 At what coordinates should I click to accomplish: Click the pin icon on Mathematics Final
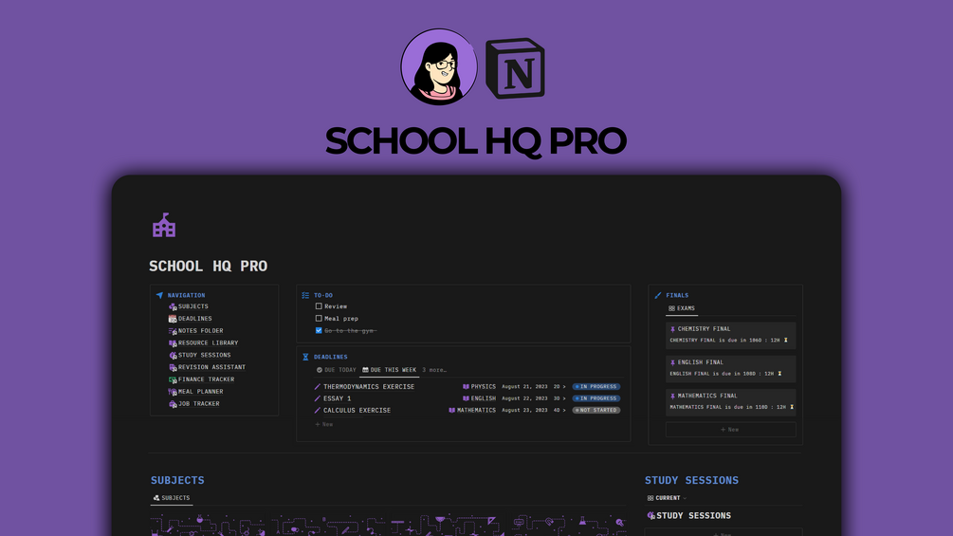(x=672, y=396)
